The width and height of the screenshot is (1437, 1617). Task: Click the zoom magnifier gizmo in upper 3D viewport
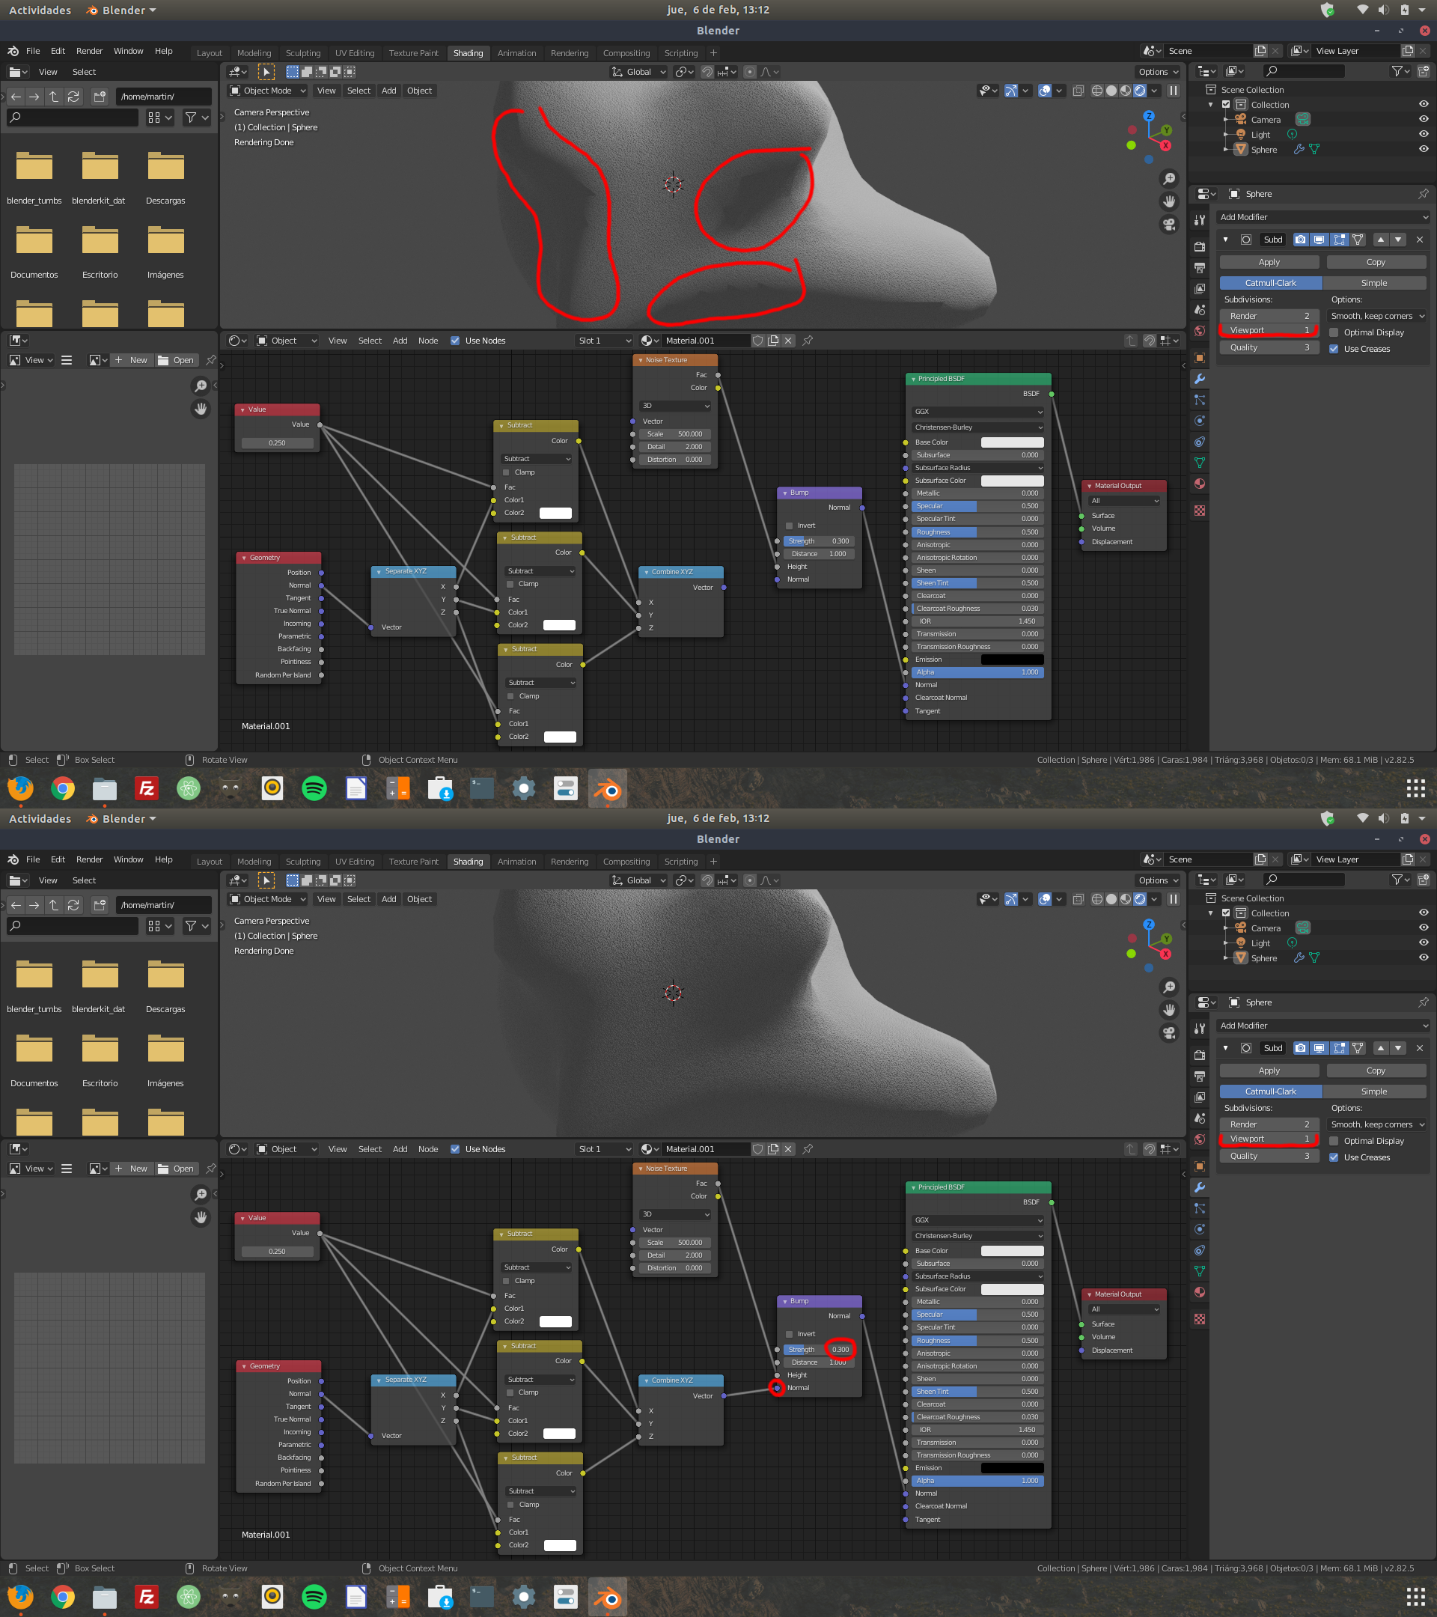pyautogui.click(x=1169, y=179)
